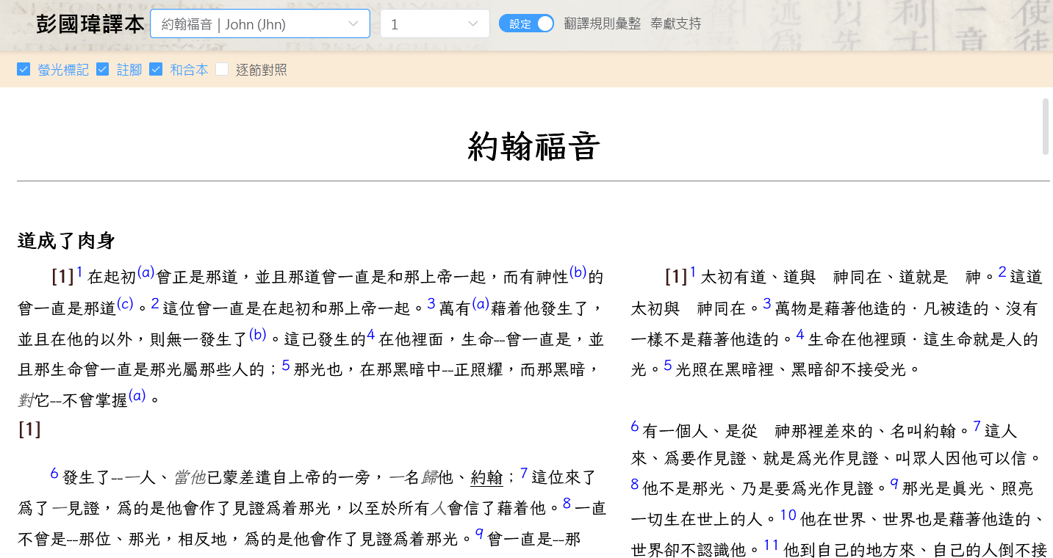1053x558 pixels.
Task: Click verse number 11 in the right column
Action: [x=772, y=545]
